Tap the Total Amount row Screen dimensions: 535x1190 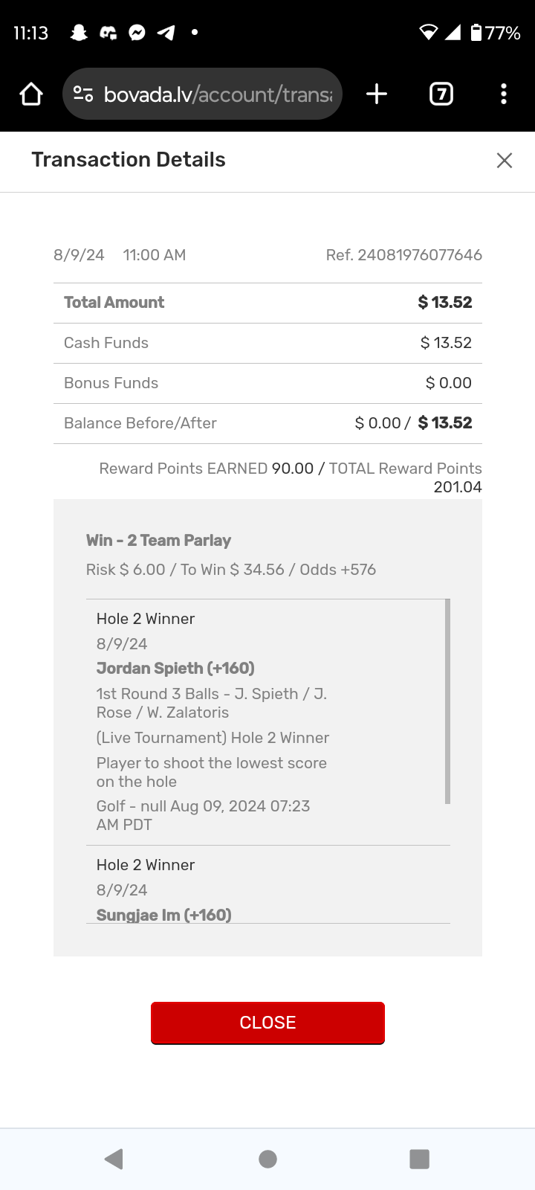pyautogui.click(x=267, y=303)
